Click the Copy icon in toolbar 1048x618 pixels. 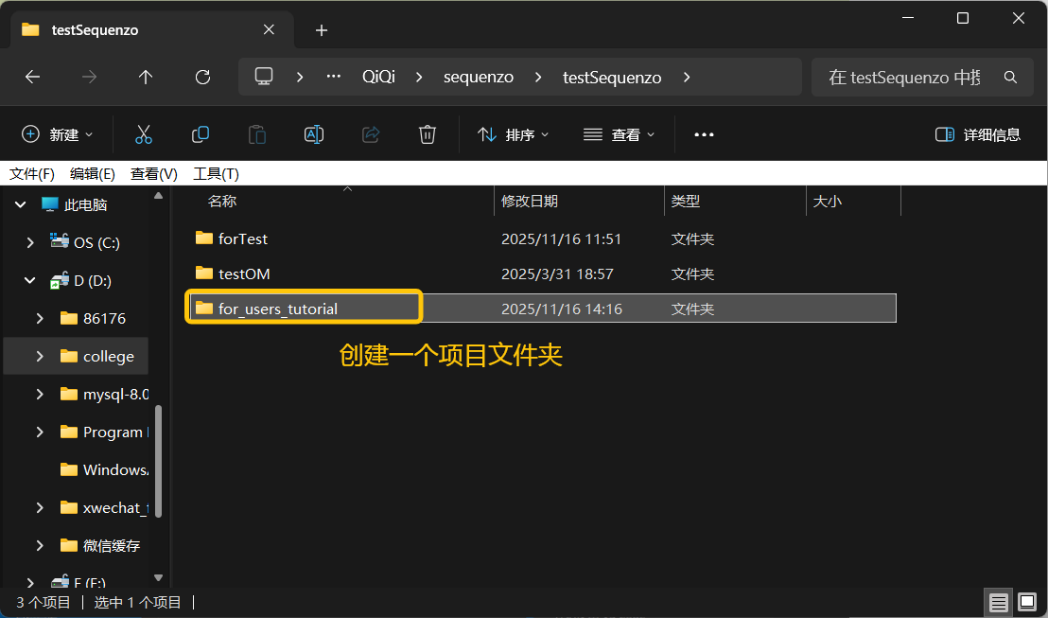coord(201,134)
